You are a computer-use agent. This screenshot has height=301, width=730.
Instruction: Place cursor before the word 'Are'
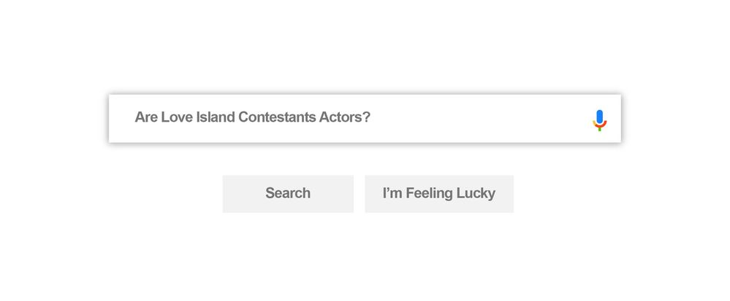coord(134,117)
